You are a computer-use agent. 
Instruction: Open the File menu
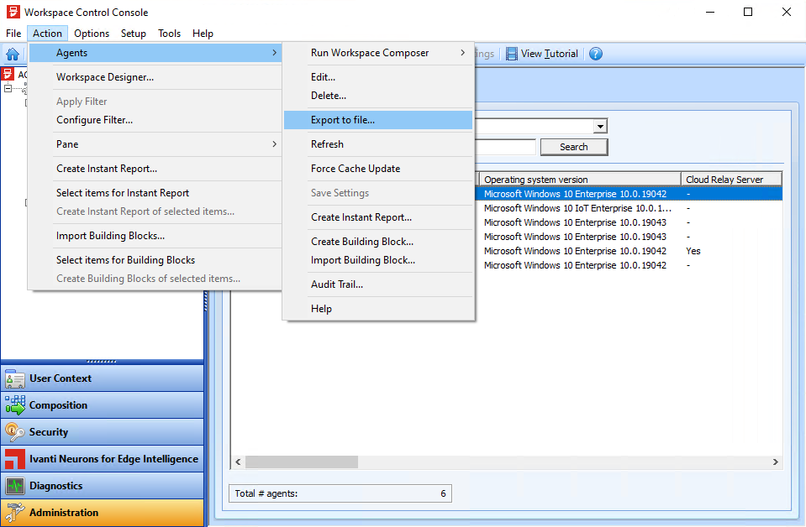pos(13,34)
